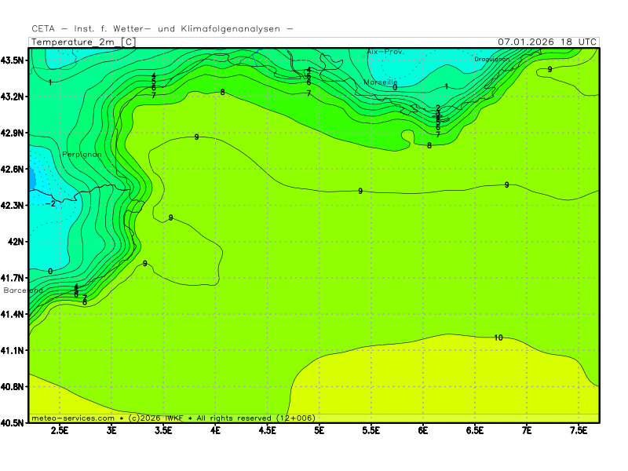Click the 40.5N latitude tick label
Viewport: 628px width, 471px height.
point(15,422)
